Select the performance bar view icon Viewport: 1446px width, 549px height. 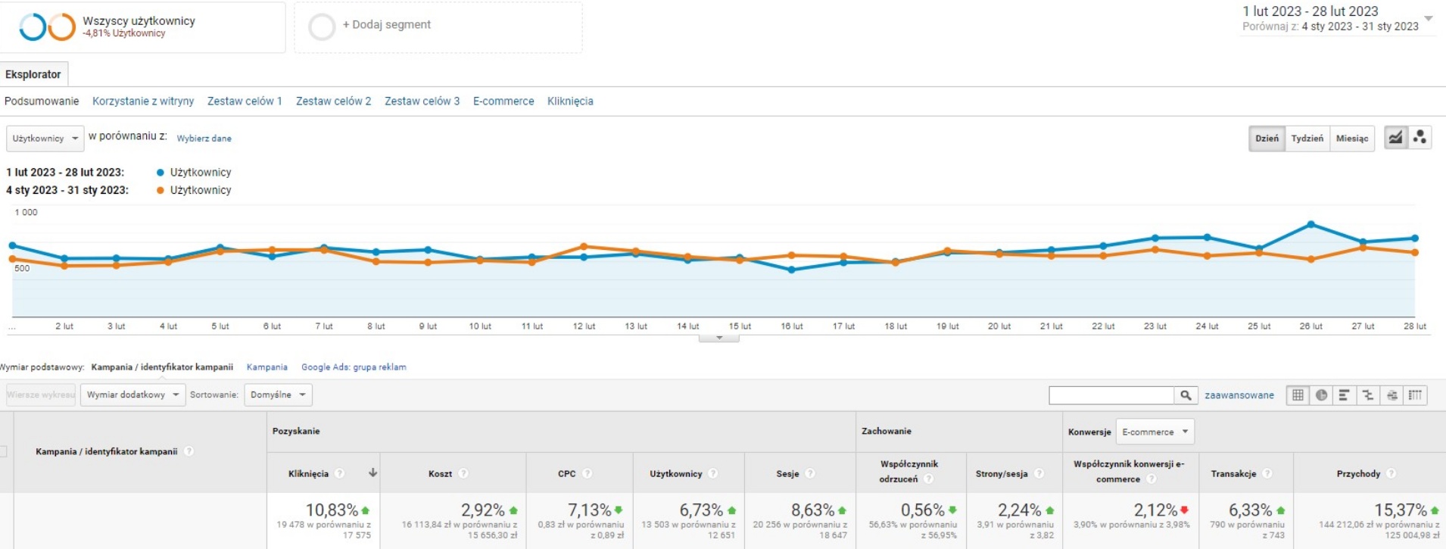tap(1345, 395)
